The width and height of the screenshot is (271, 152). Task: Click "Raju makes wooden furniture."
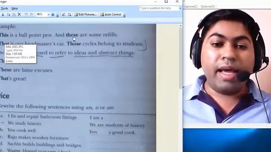coord(39,138)
